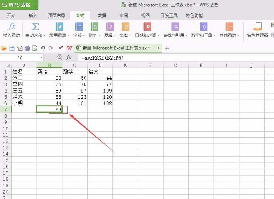Open the WPS 表格 application menu arrow
The height and width of the screenshot is (199, 274).
click(36, 5)
